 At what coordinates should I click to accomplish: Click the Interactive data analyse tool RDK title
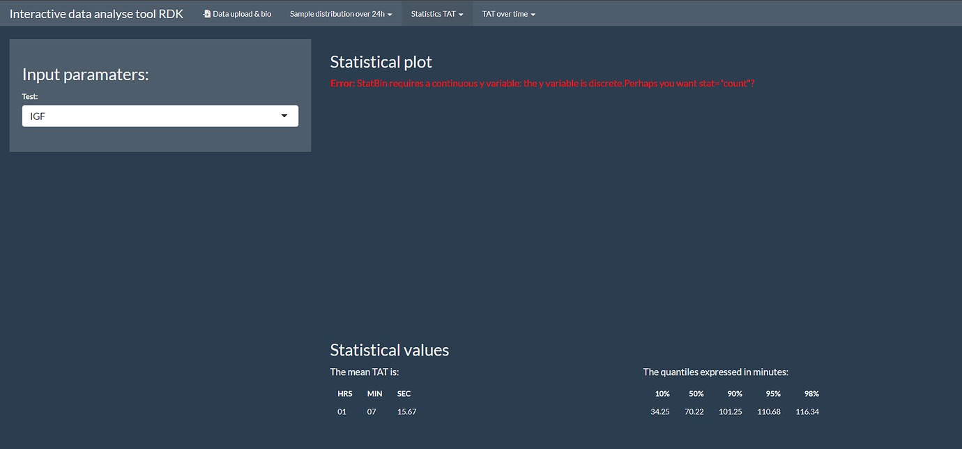[96, 13]
